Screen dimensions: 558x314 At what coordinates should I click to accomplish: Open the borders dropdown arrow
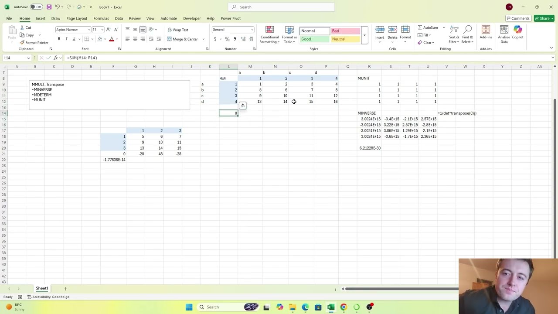click(92, 39)
